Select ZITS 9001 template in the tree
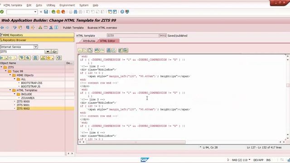 (x=23, y=105)
